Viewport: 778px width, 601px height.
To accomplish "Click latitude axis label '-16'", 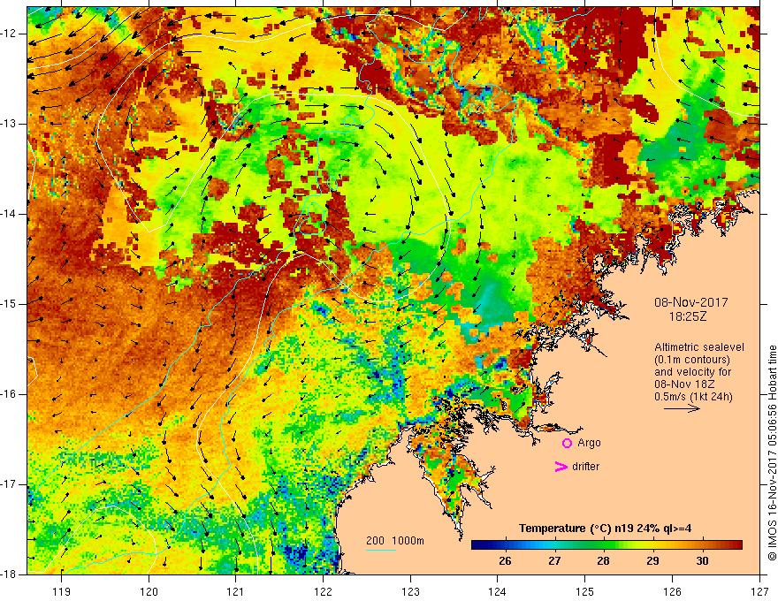I will pos(9,394).
